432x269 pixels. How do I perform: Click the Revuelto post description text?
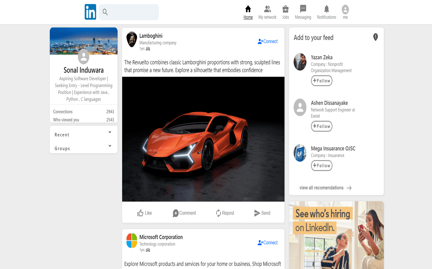click(x=202, y=66)
